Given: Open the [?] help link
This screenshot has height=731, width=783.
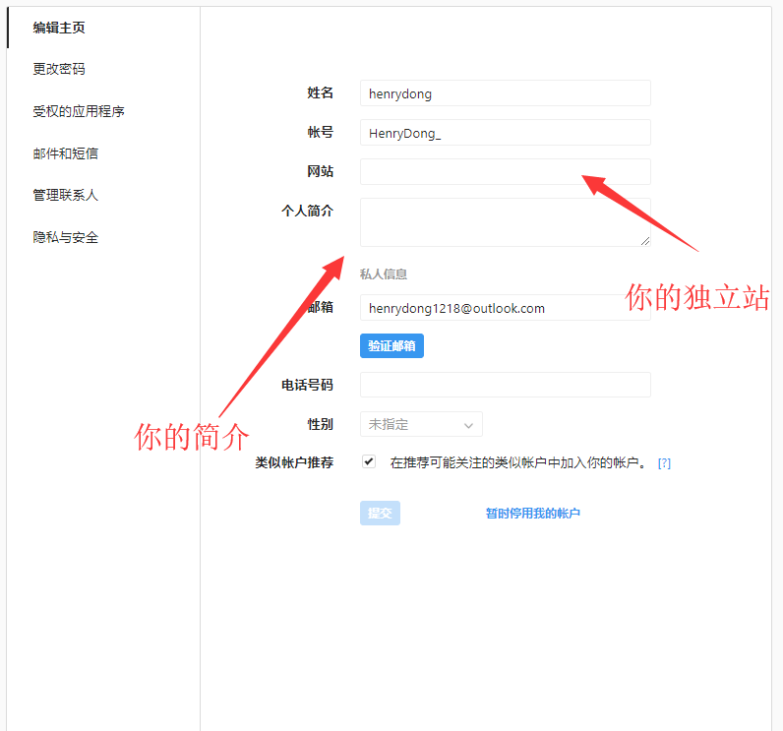Looking at the screenshot, I should (664, 462).
